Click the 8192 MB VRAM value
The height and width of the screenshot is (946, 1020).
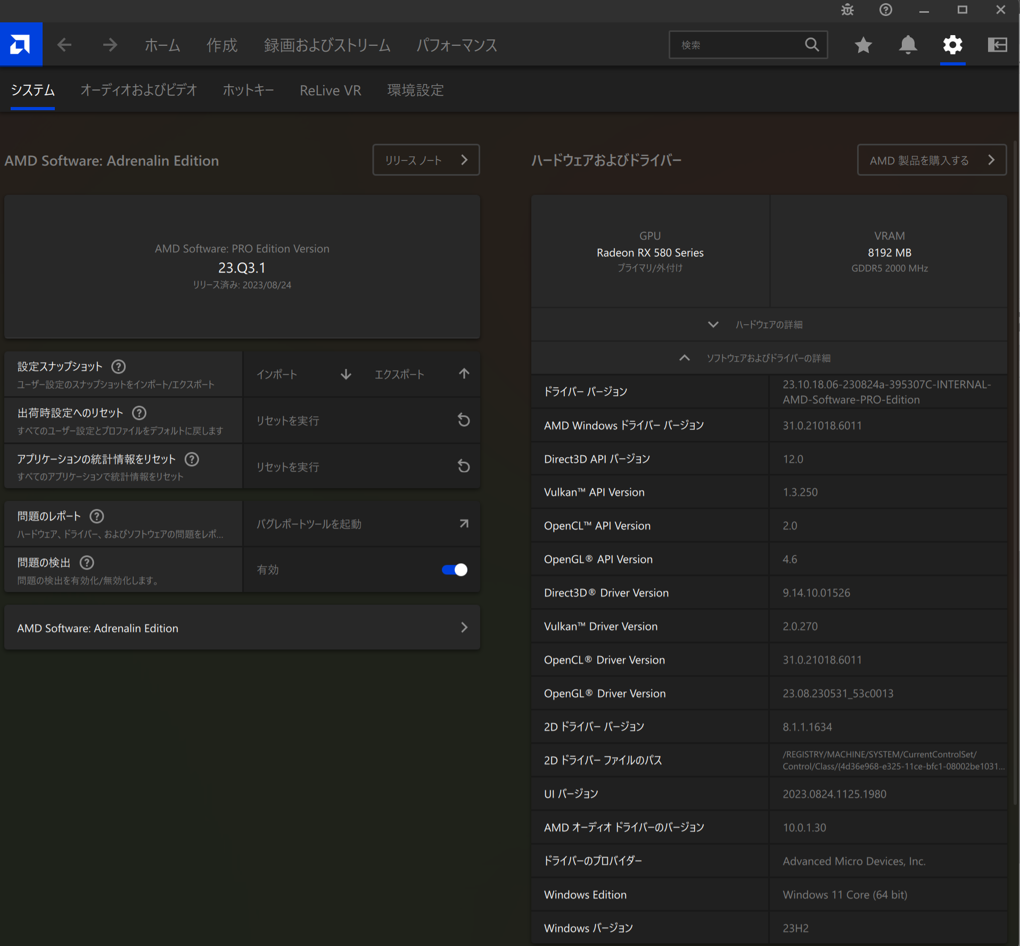(890, 252)
